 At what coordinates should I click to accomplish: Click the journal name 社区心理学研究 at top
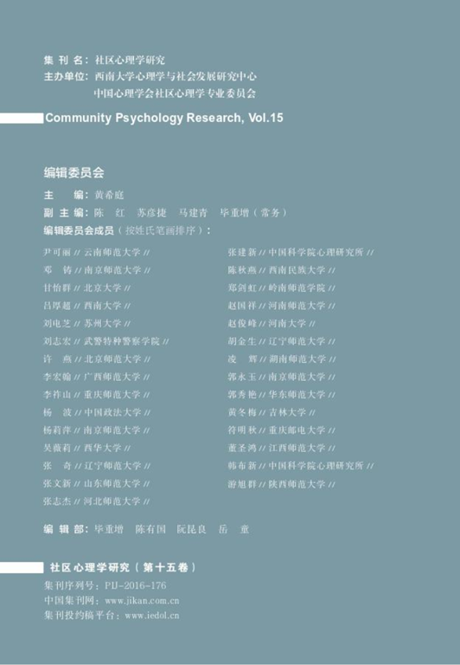click(x=130, y=61)
